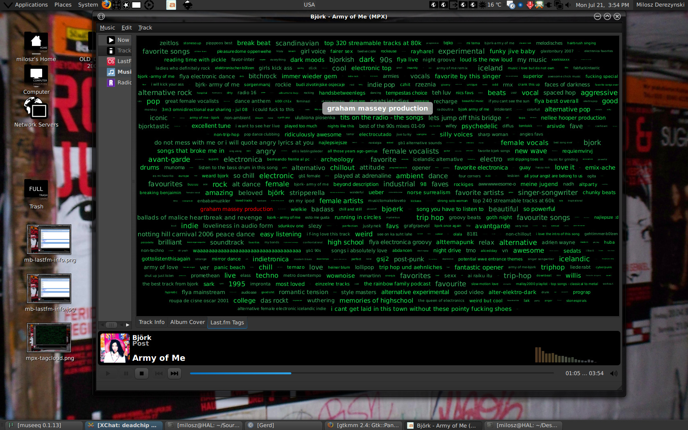The width and height of the screenshot is (688, 430).
Task: Skip to the next track
Action: point(174,373)
